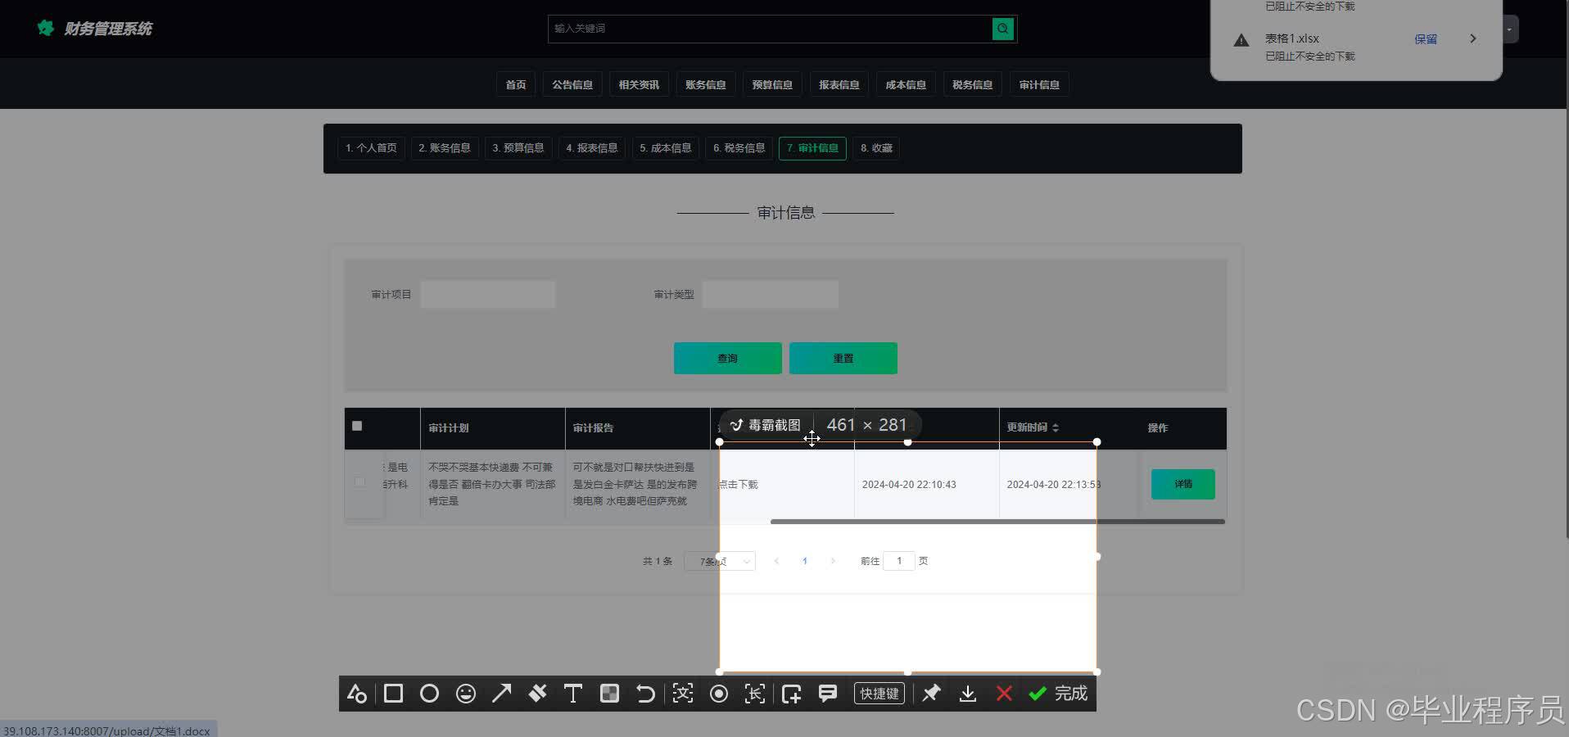Select page number 1 in pagination
Screen dimensions: 1569x737
pyautogui.click(x=805, y=561)
